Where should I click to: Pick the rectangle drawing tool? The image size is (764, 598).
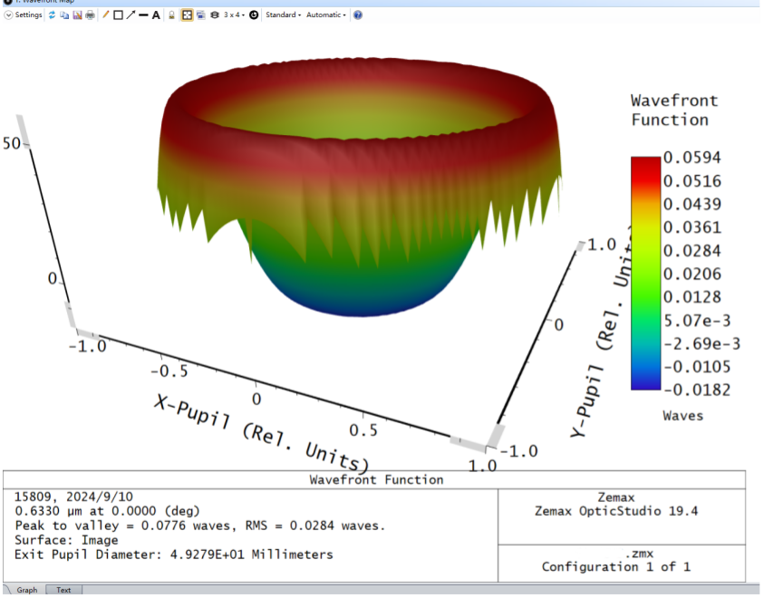pyautogui.click(x=118, y=15)
